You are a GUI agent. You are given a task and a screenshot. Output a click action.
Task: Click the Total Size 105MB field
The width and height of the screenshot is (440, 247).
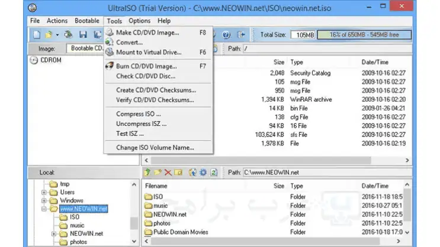click(x=303, y=35)
